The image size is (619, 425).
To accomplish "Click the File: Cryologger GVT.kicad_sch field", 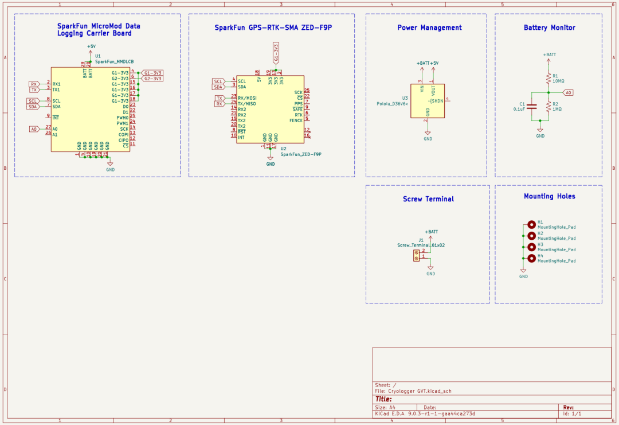I will click(413, 391).
